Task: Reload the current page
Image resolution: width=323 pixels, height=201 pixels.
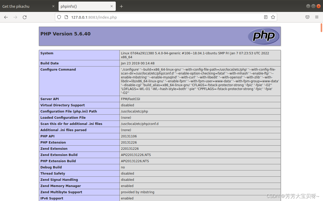Action: pos(25,17)
